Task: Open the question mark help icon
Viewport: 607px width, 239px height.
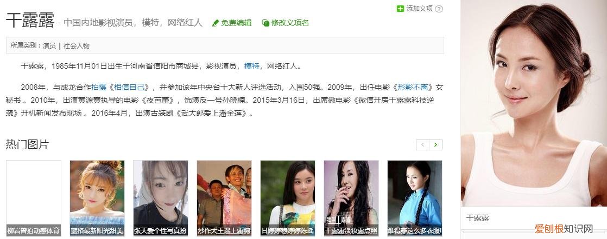Action: click(439, 9)
